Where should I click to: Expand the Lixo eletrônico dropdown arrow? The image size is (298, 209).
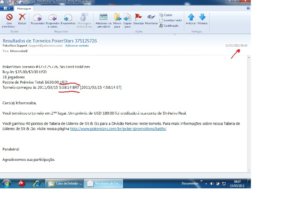[16, 27]
